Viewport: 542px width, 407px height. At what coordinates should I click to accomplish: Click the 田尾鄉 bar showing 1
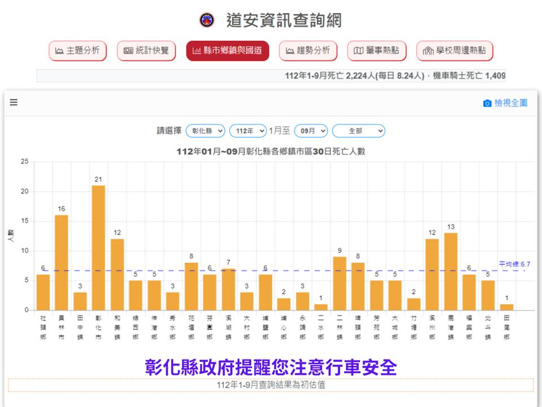506,308
